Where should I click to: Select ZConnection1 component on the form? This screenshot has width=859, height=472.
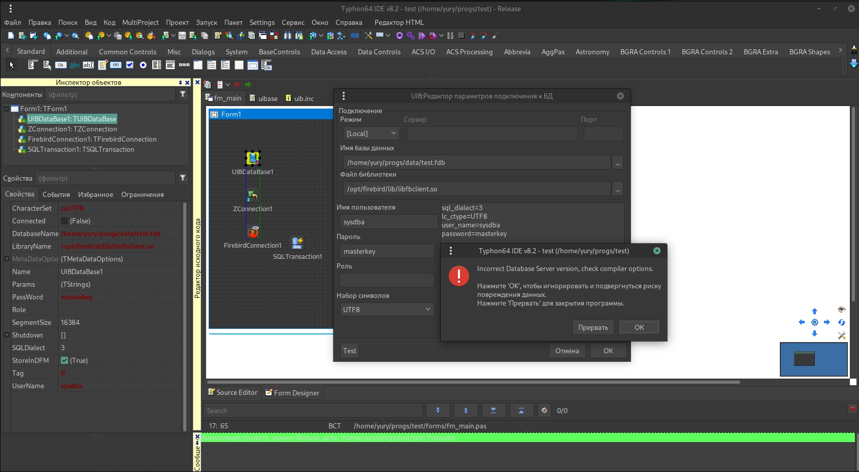point(252,195)
